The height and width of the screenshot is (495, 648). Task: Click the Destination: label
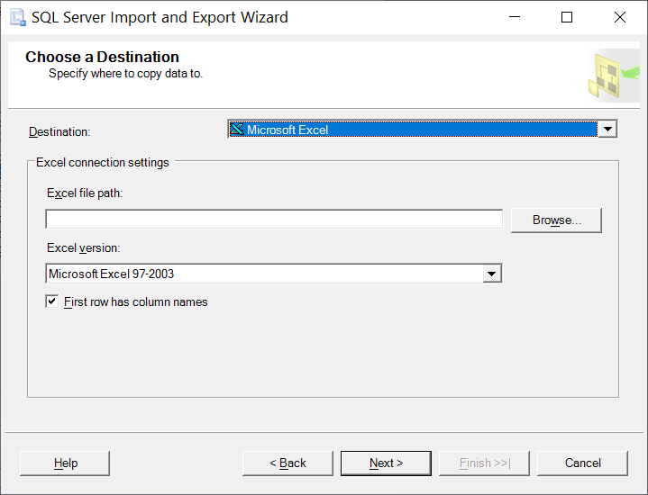coord(59,131)
